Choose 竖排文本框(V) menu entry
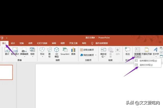Image resolution: width=163 pixels, height=108 pixels. point(148,65)
